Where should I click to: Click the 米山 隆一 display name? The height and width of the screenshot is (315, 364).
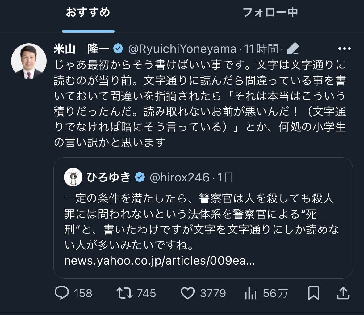82,49
